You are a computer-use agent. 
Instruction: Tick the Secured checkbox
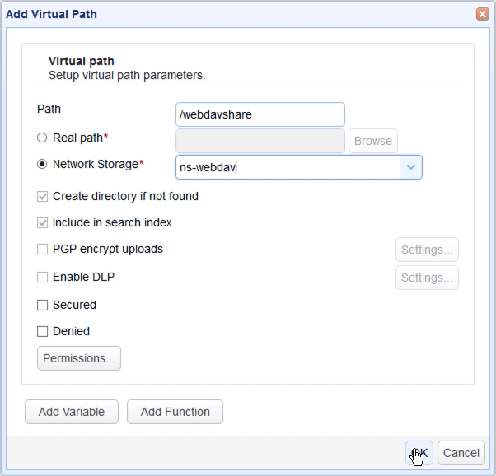point(43,306)
